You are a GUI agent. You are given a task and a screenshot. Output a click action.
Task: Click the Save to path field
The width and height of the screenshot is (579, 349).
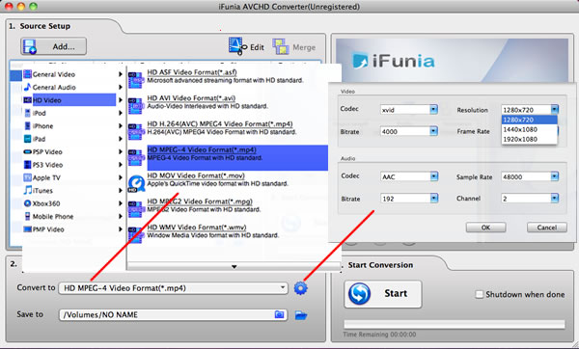coord(173,314)
